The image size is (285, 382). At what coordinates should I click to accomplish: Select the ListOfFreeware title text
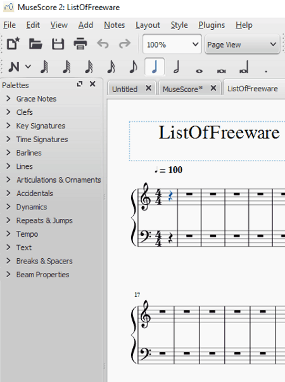pos(219,132)
